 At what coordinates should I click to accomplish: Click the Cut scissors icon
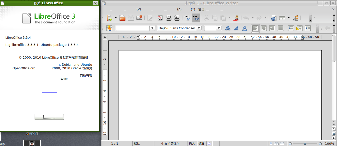pyautogui.click(x=206, y=18)
